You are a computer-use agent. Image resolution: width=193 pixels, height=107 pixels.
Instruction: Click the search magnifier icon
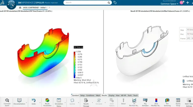pos(109,3)
